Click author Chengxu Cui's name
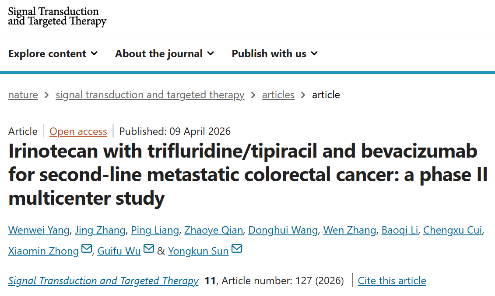This screenshot has width=495, height=296. click(453, 230)
